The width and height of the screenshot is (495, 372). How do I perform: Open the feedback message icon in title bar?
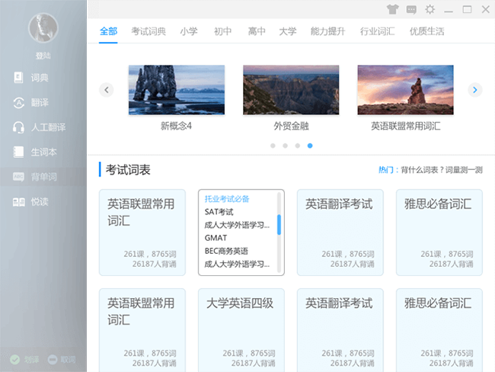pyautogui.click(x=411, y=10)
